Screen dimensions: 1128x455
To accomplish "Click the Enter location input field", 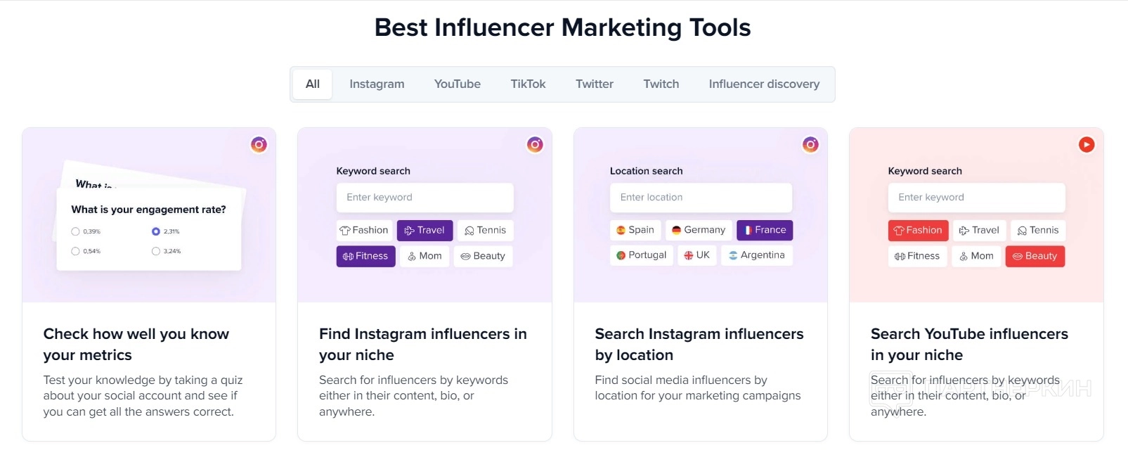I will 701,198.
